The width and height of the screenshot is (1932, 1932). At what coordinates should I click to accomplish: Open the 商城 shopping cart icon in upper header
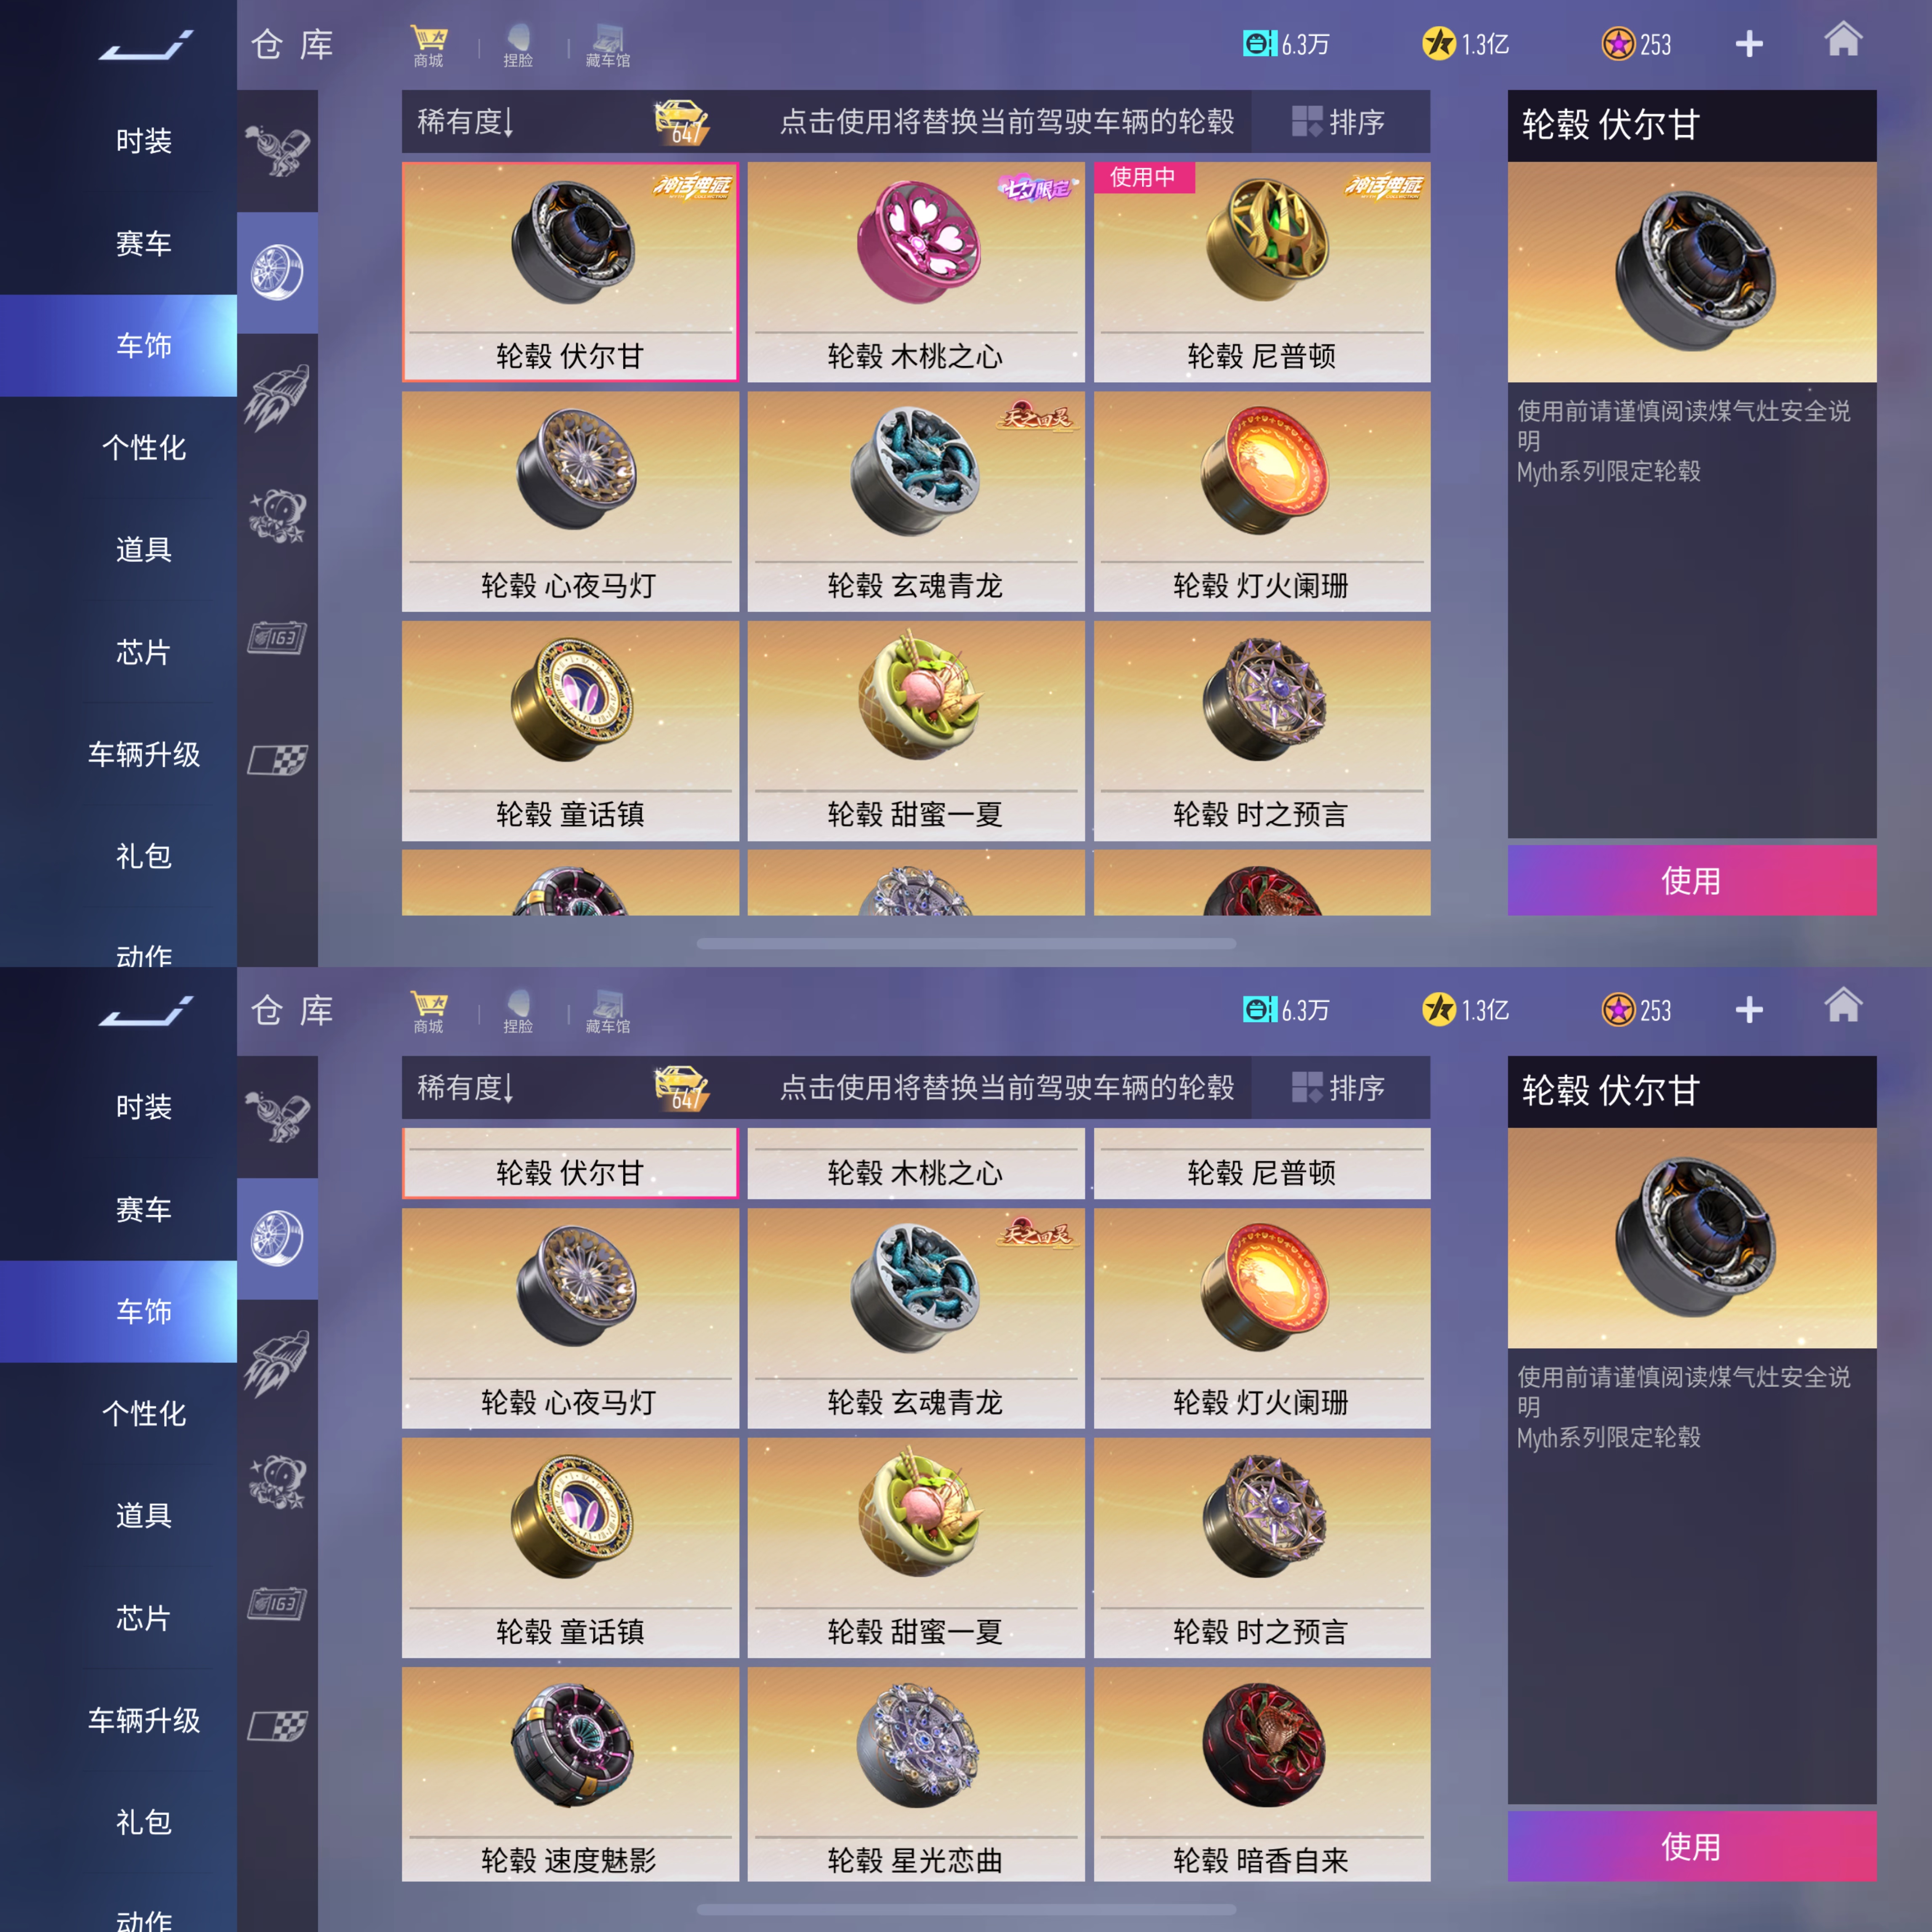[428, 45]
